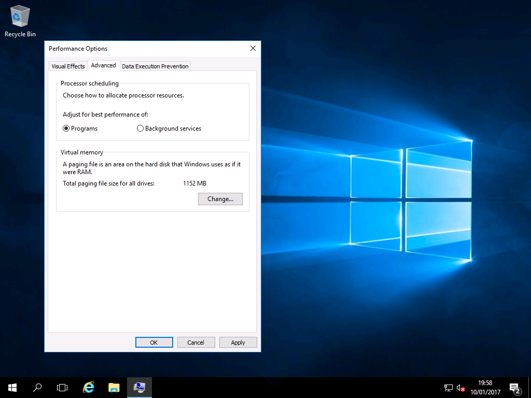Select the Advanced tab

[103, 66]
